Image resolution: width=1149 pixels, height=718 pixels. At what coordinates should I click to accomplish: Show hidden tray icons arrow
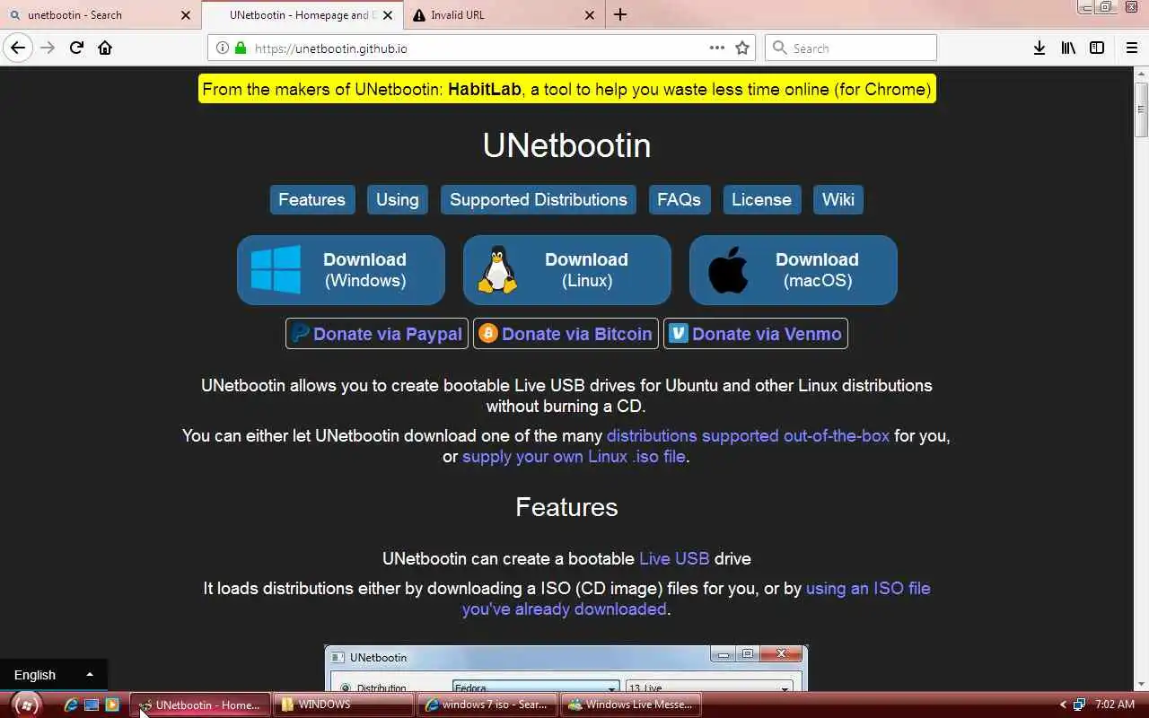(1064, 705)
